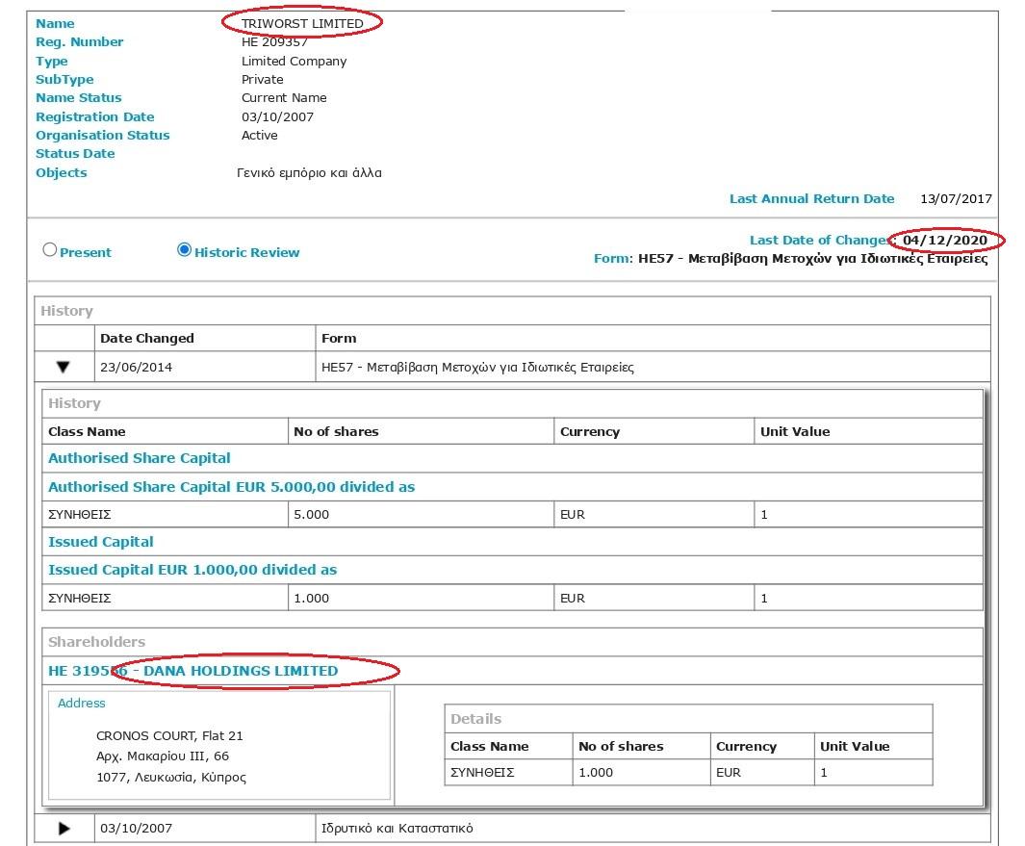Click the 04/12/2020 last change date

pos(945,240)
